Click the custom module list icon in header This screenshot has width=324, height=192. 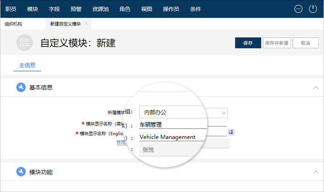point(25,43)
